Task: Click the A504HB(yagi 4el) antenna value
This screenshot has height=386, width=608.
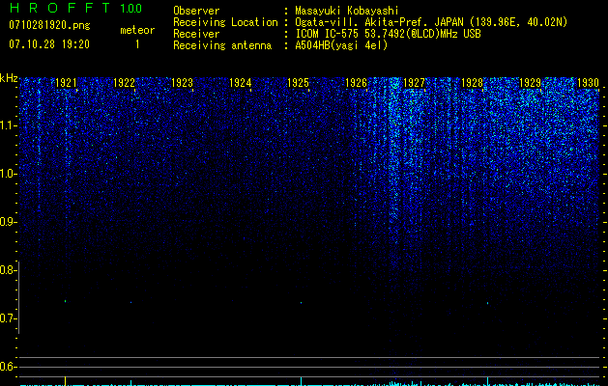Action: pyautogui.click(x=341, y=45)
